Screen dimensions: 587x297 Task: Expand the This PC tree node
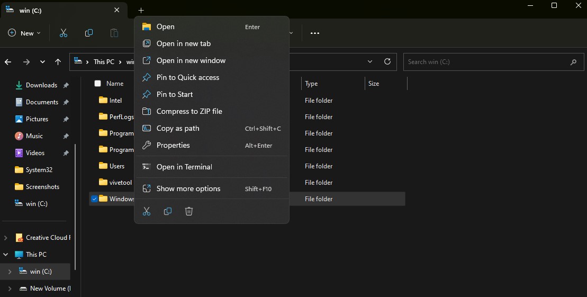click(x=6, y=255)
